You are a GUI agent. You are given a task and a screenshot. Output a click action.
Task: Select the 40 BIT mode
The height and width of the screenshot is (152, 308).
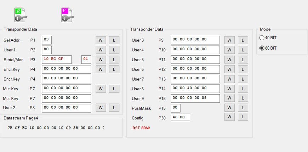coord(268,38)
